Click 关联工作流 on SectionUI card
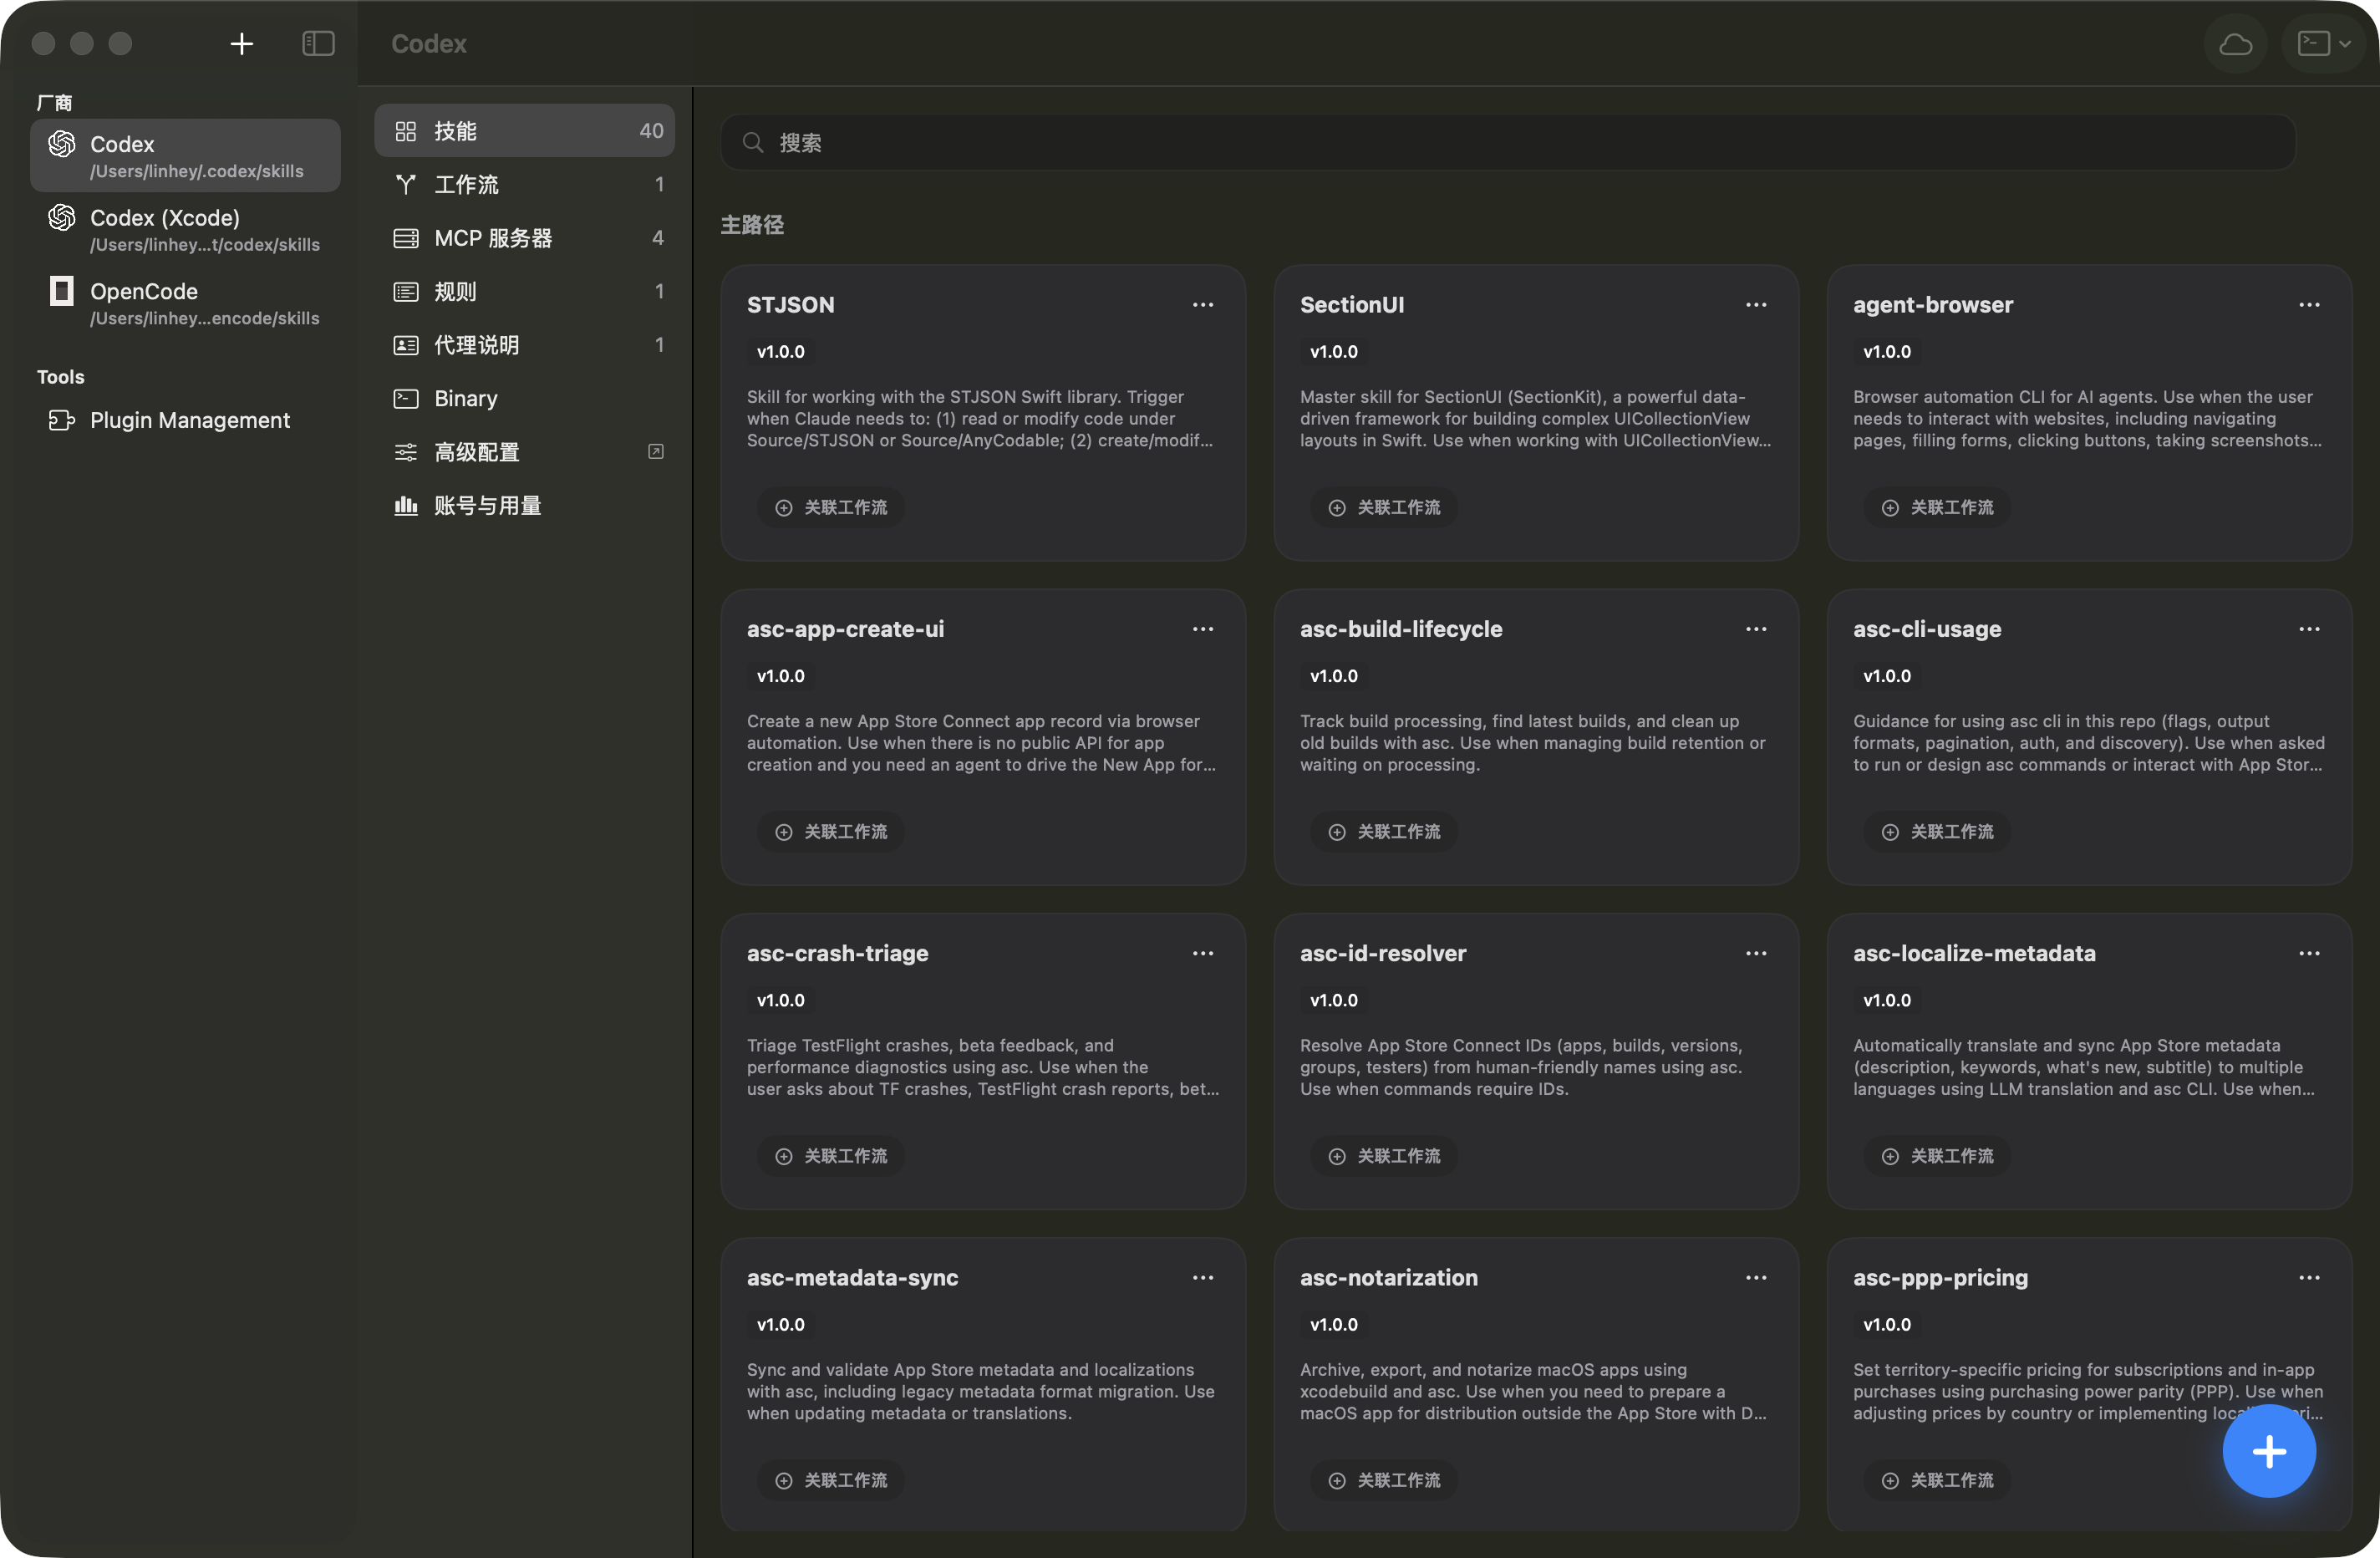Screen dimensions: 2380x1558 (x=1384, y=507)
